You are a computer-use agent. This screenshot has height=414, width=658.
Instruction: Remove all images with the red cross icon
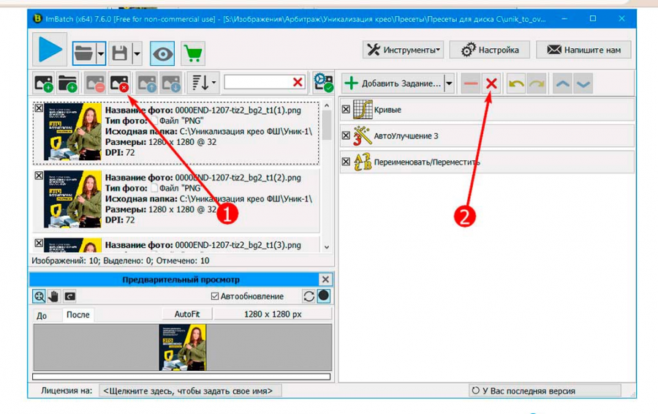(119, 83)
